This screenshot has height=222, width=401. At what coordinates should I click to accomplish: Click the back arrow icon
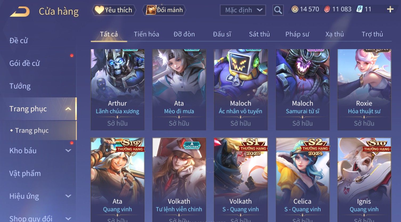point(20,12)
